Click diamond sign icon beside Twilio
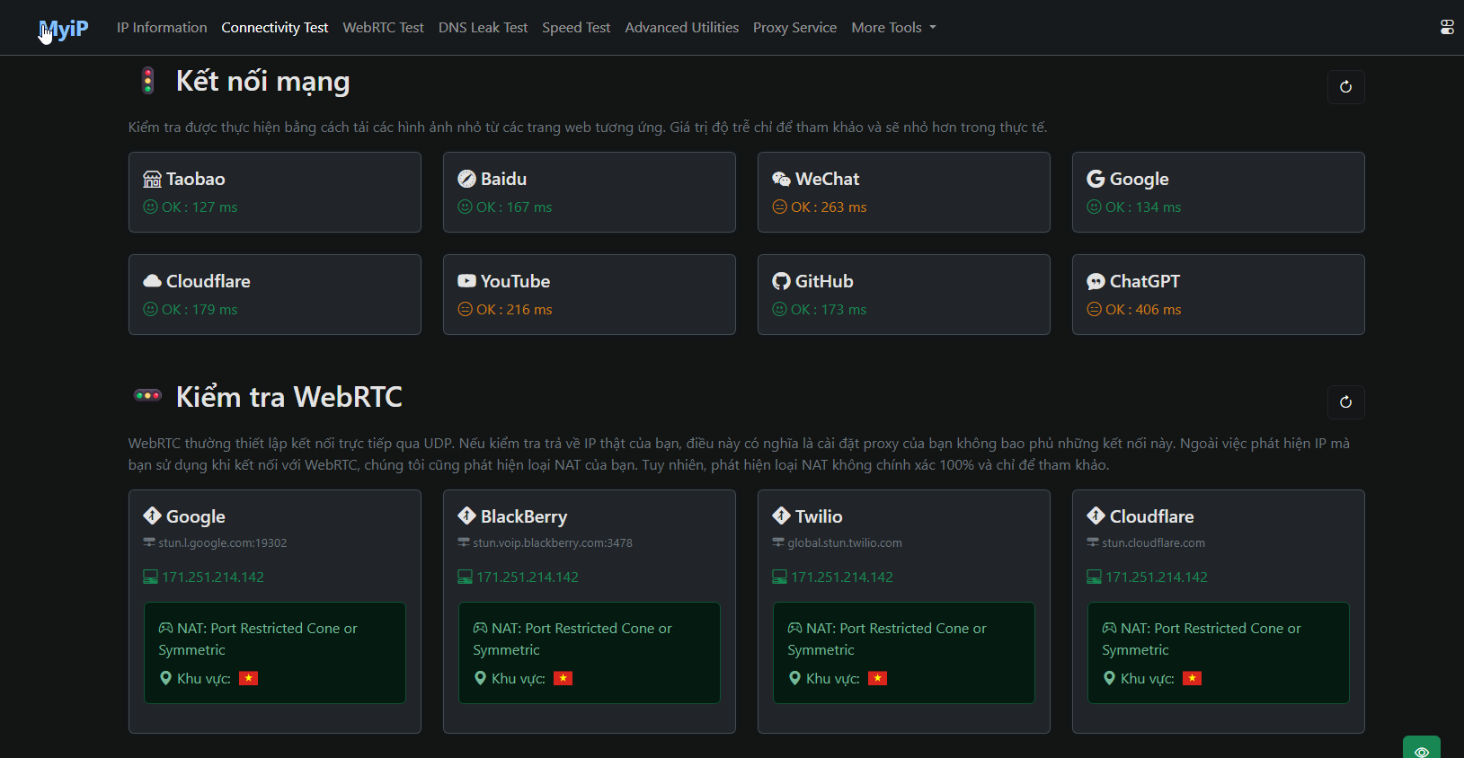Image resolution: width=1464 pixels, height=758 pixels. click(x=781, y=516)
